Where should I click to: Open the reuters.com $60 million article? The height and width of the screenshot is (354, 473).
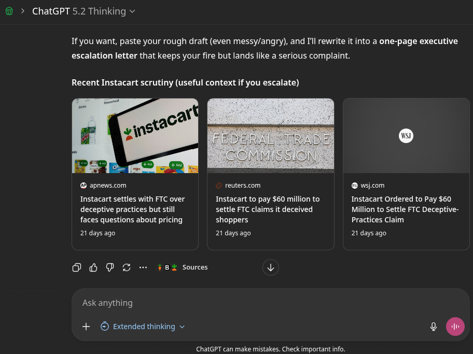tap(268, 209)
